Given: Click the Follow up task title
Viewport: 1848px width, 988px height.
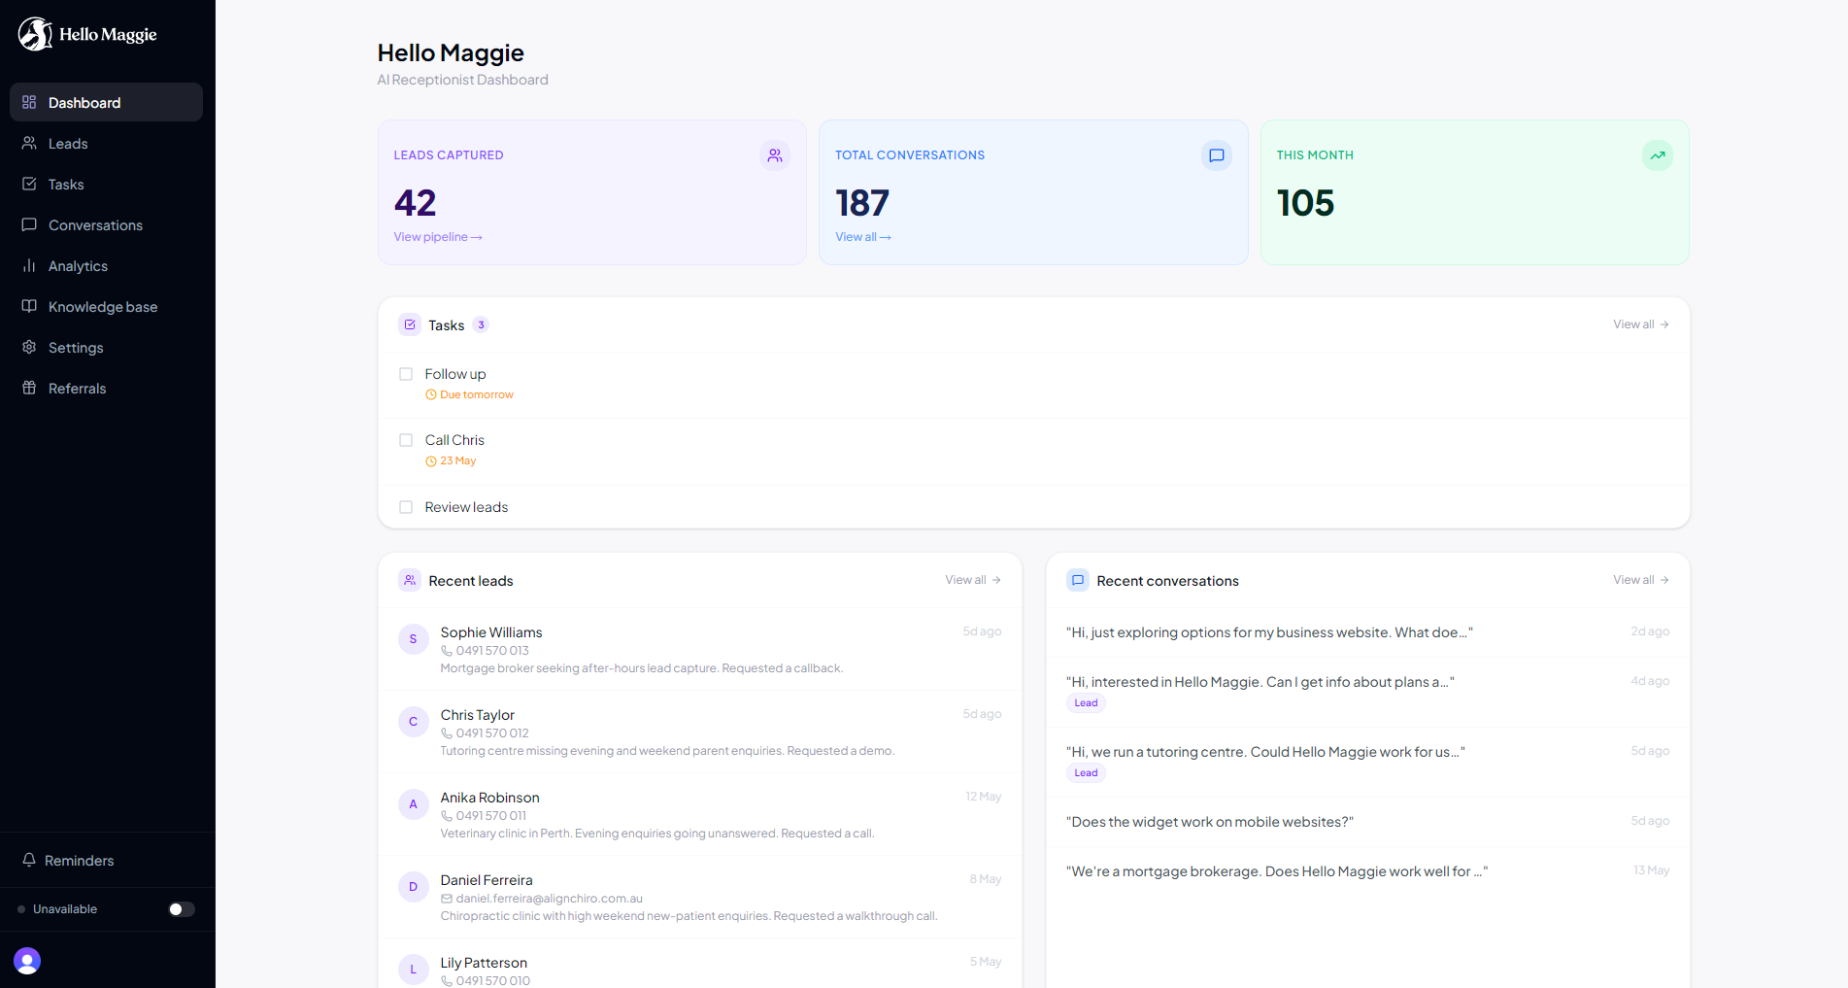Looking at the screenshot, I should tap(455, 374).
